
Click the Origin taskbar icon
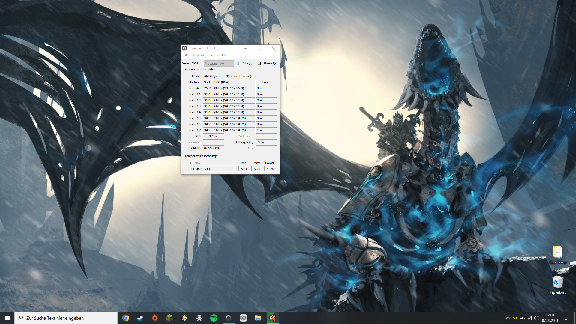point(155,318)
